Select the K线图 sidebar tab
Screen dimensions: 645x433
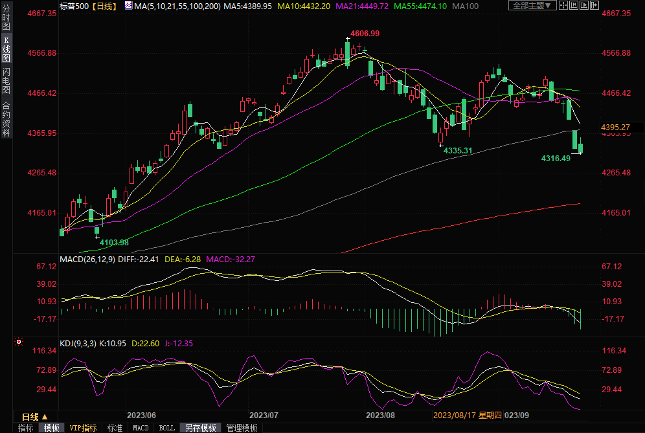click(x=6, y=49)
